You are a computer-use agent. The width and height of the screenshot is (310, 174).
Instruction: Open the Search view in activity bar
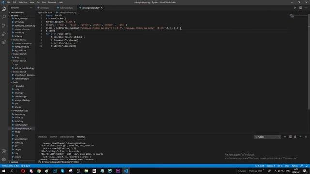coord(4,17)
